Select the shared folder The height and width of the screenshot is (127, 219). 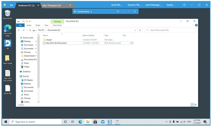[49, 40]
